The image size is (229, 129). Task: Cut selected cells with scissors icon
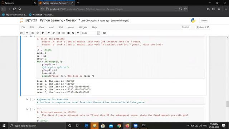point(33,33)
